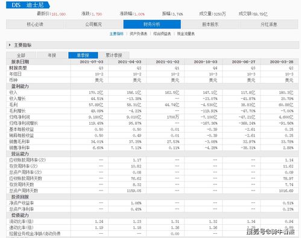The width and height of the screenshot is (301, 238).
Task: Select the 年报 report filter tab
Action: pyautogui.click(x=52, y=55)
